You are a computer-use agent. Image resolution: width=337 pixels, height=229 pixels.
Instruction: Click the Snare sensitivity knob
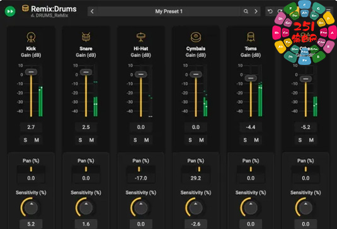click(x=86, y=208)
